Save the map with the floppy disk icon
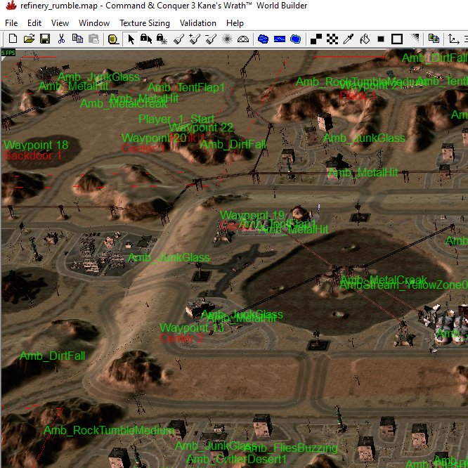The width and height of the screenshot is (468, 468). coord(45,39)
